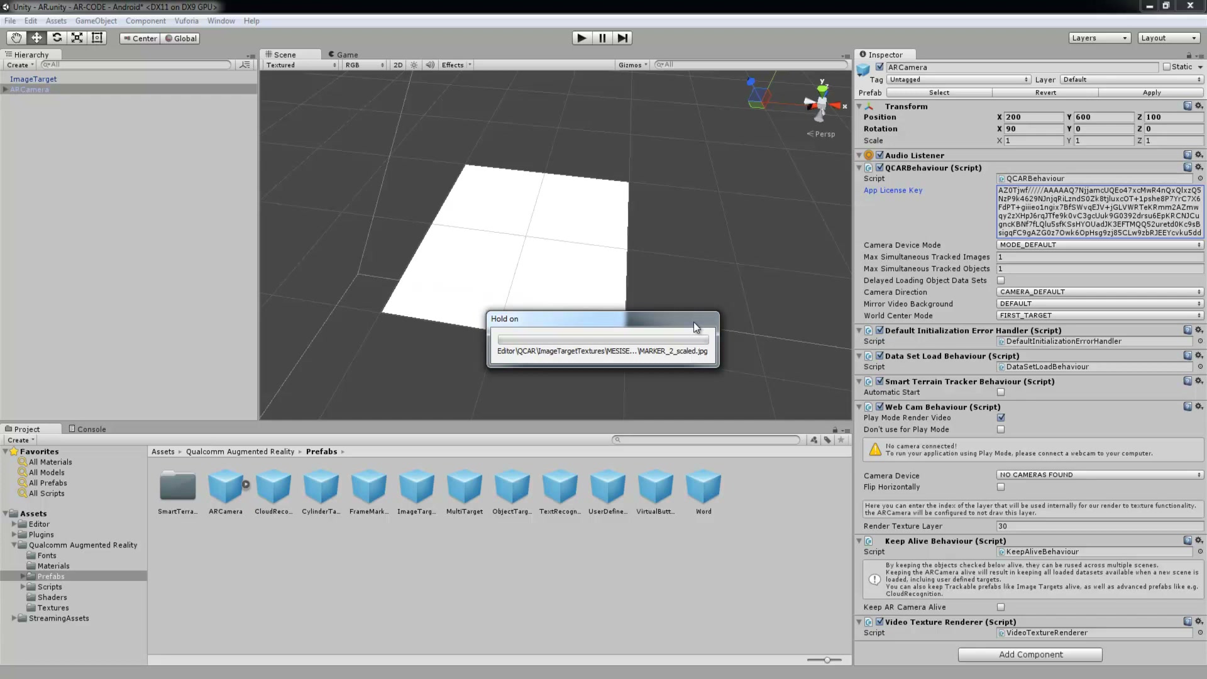Toggle Center pivot mode button
The height and width of the screenshot is (679, 1207).
pos(140,38)
